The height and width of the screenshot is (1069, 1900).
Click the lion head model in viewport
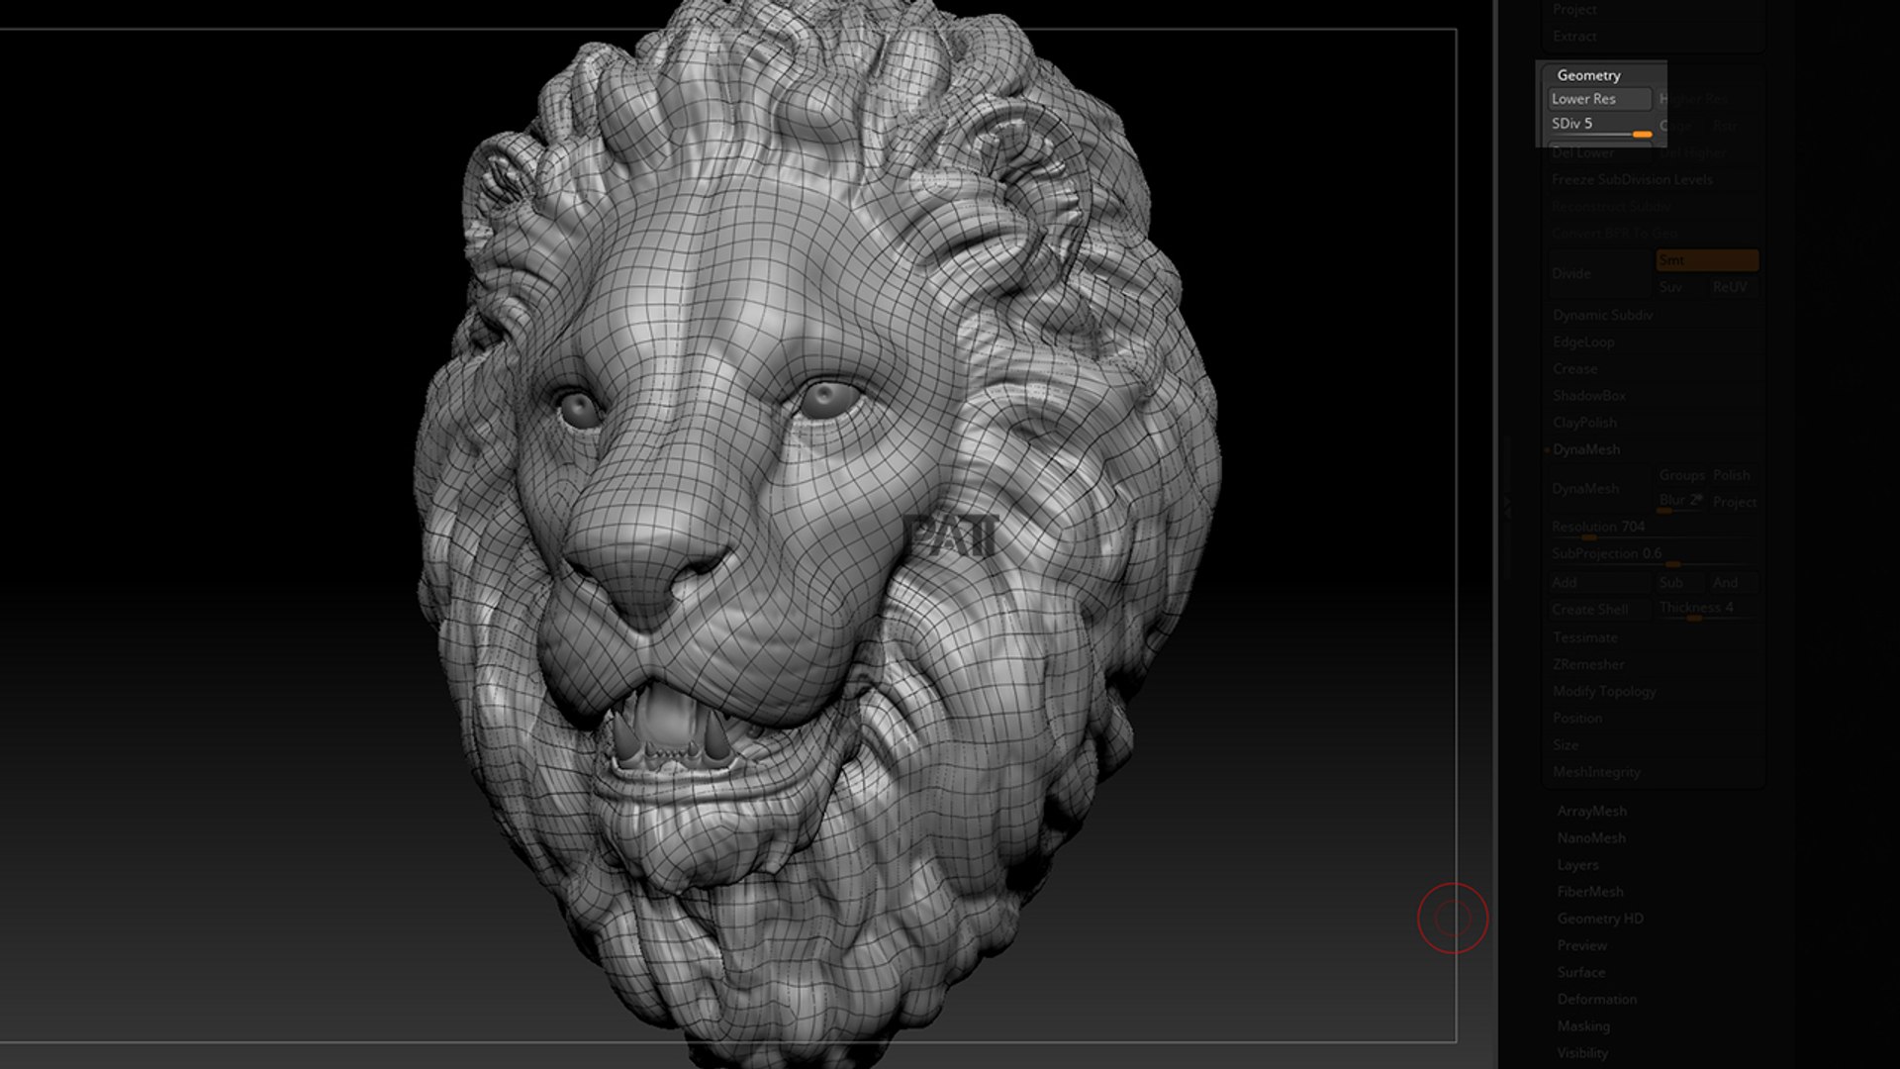tap(816, 534)
